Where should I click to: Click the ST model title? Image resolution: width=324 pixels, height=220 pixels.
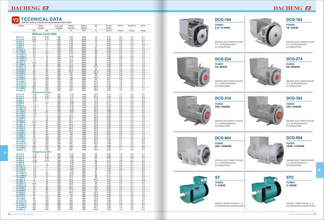217,177
